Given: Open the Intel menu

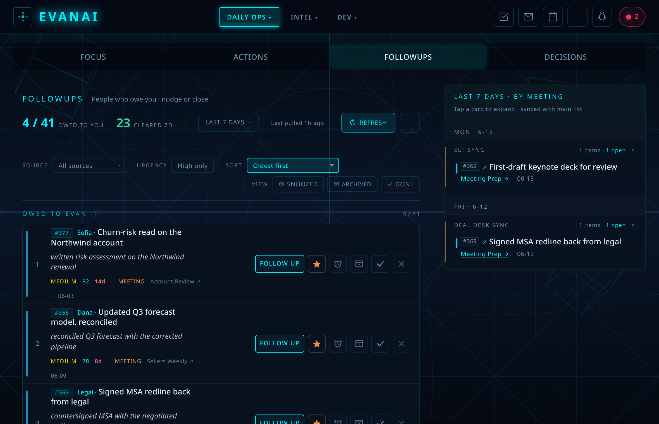Looking at the screenshot, I should point(304,17).
